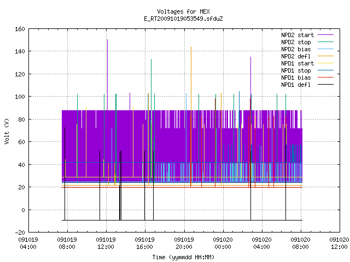350x262 pixels.
Task: Click the Time (yymmdd HH:MM) axis label
Action: [183, 257]
